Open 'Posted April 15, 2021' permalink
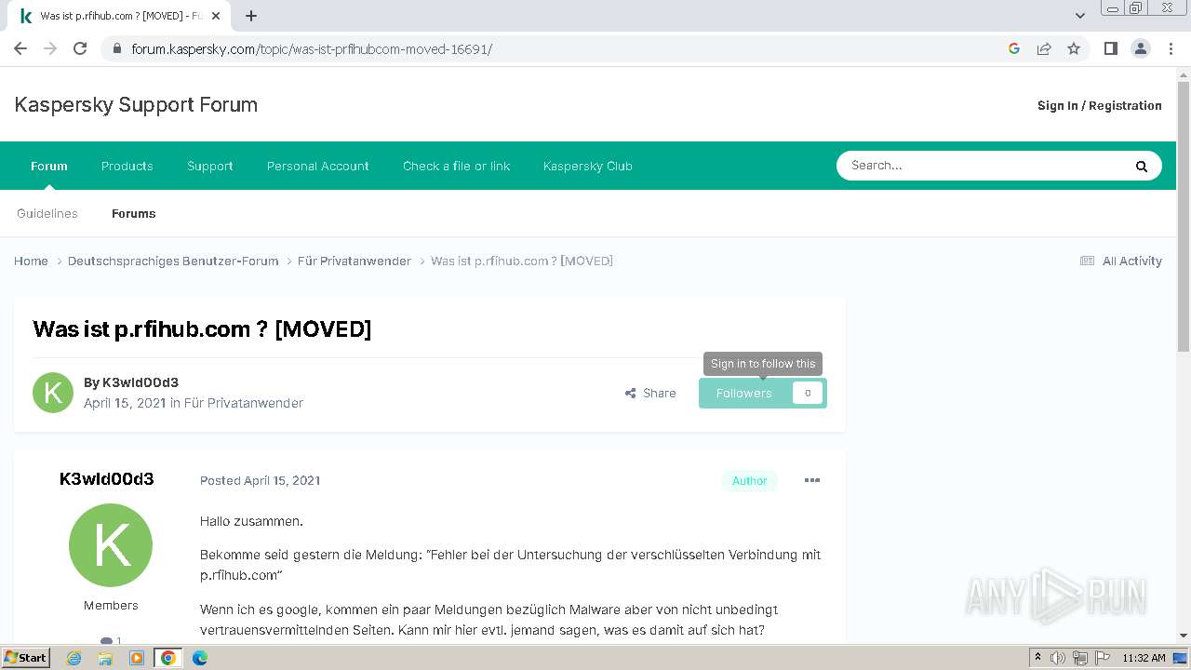Screen dimensions: 1191x670 click(260, 480)
